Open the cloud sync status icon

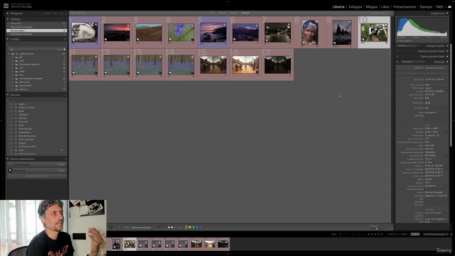[449, 6]
